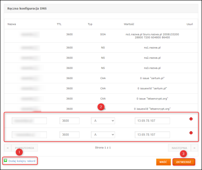Click green plus icon to add record
Viewport: 202px width, 170px height.
(x=6, y=160)
